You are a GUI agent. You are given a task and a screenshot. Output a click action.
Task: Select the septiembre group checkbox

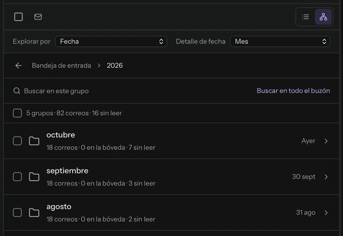tap(17, 176)
